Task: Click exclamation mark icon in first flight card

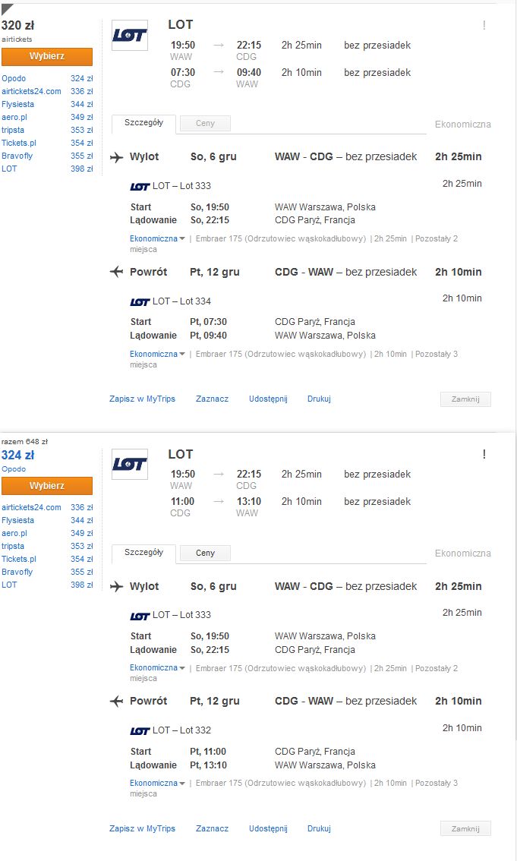Action: click(484, 25)
